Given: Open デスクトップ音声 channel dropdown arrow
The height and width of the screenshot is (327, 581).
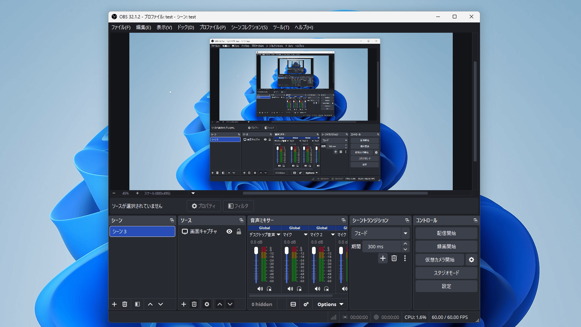Looking at the screenshot, I should point(279,234).
